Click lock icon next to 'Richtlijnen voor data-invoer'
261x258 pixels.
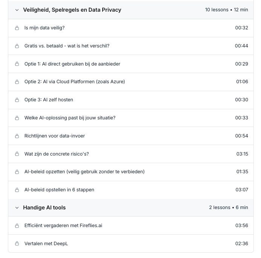click(17, 136)
